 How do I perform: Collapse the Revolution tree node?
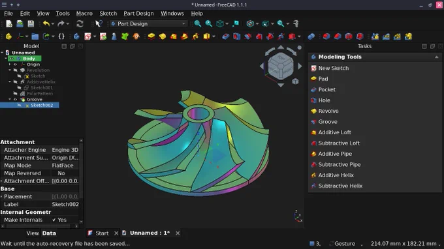tap(10, 70)
